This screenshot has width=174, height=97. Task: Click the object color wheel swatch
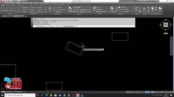click(116, 7)
